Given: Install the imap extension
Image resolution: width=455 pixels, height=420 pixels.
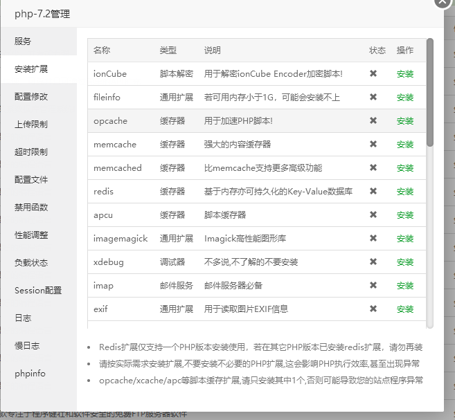Looking at the screenshot, I should (405, 286).
